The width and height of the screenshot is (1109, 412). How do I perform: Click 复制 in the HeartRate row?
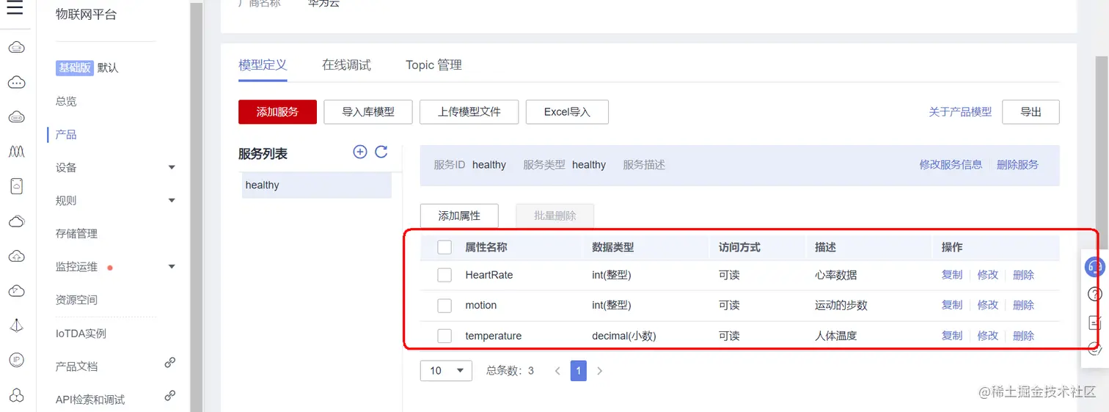tap(952, 275)
